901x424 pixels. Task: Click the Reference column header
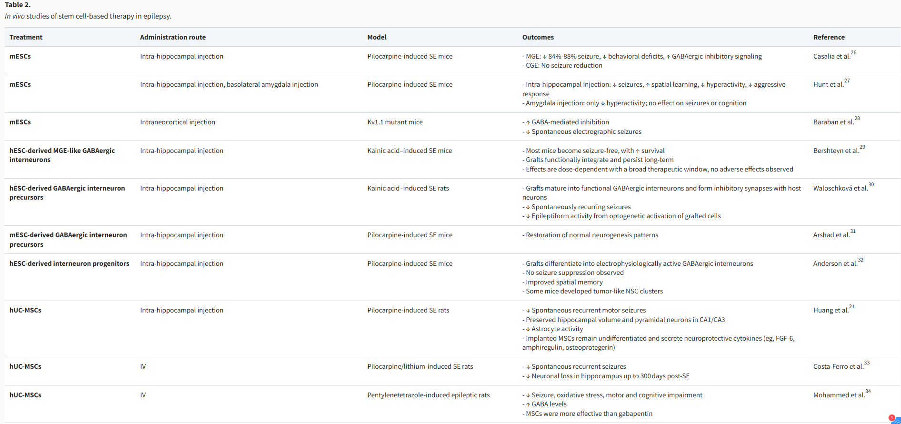pyautogui.click(x=829, y=37)
